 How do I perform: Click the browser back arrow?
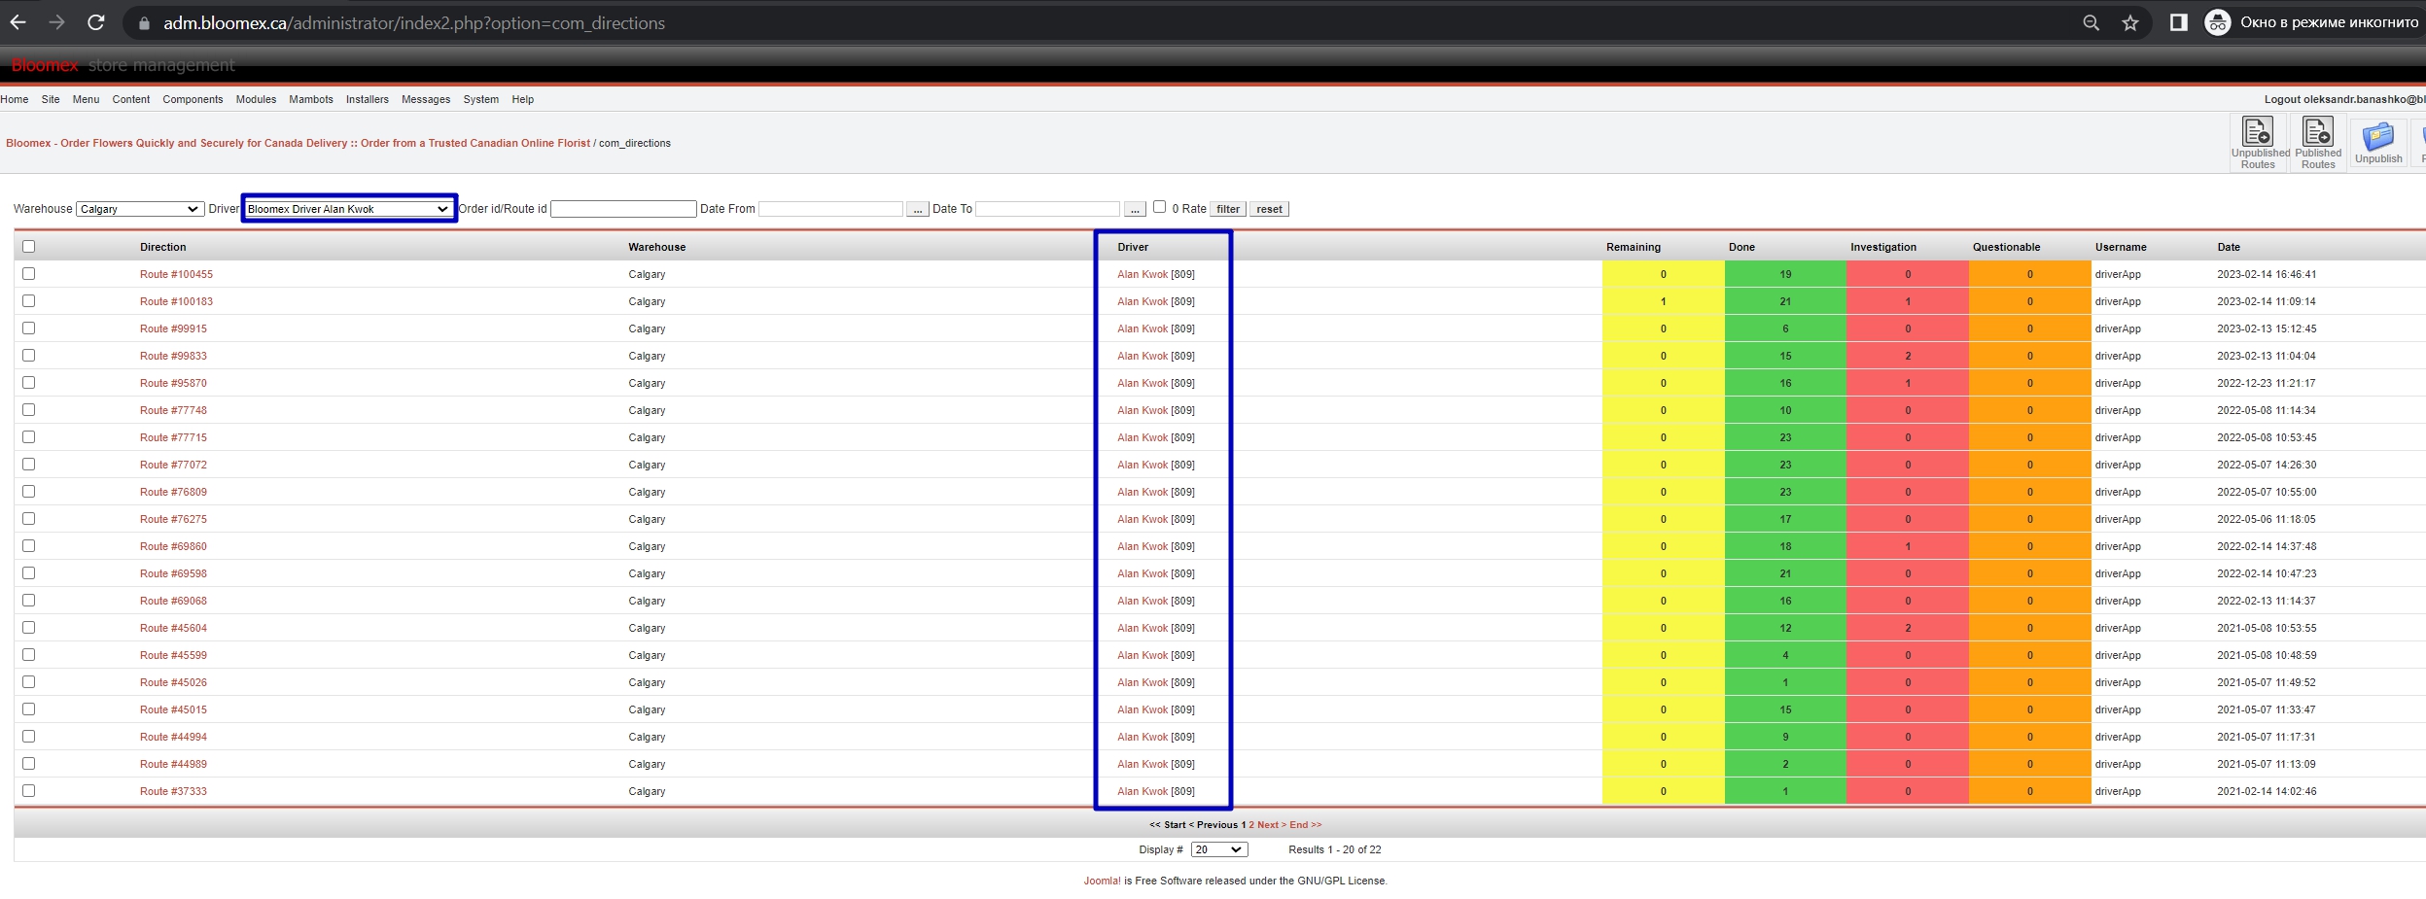point(18,22)
